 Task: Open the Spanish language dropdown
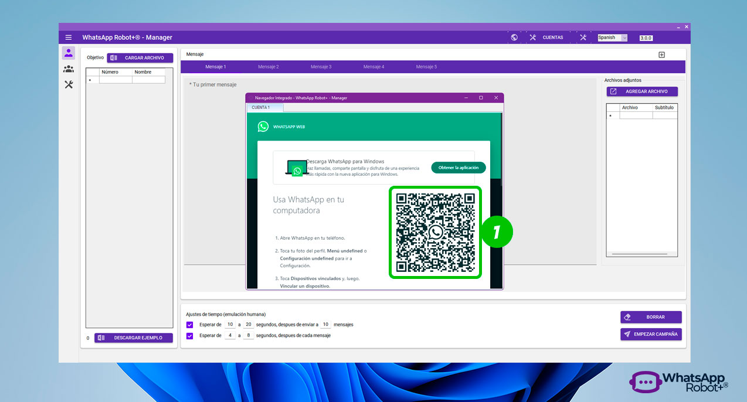point(613,38)
